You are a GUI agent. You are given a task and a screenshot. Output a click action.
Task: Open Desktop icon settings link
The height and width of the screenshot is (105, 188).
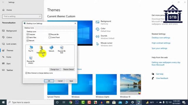tap(161, 38)
